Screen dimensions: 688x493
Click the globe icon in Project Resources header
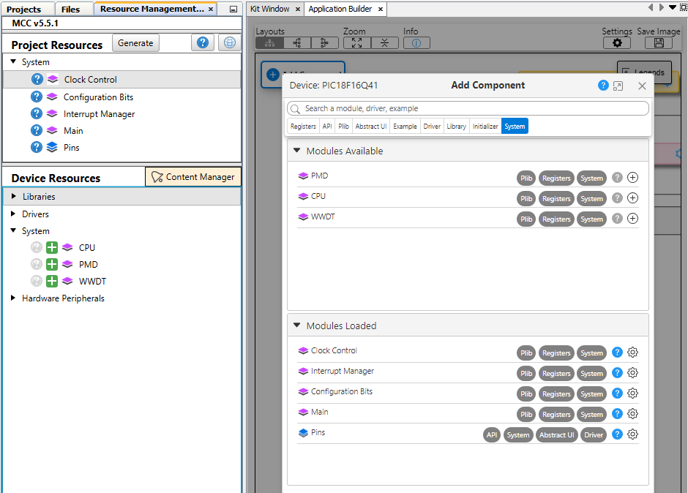(x=229, y=43)
